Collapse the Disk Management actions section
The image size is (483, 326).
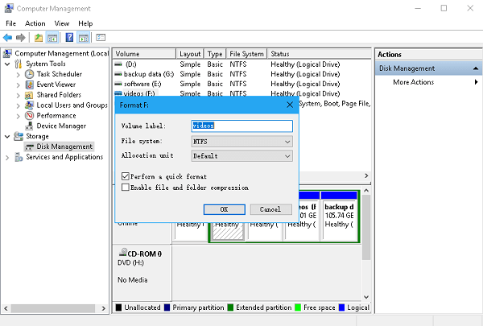pyautogui.click(x=476, y=68)
